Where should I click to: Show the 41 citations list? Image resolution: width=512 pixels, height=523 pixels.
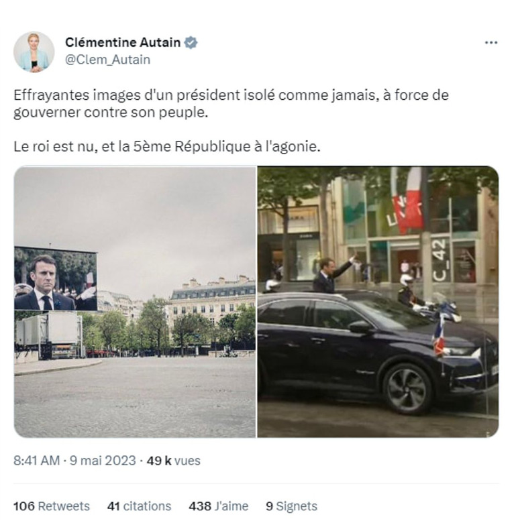(x=139, y=506)
